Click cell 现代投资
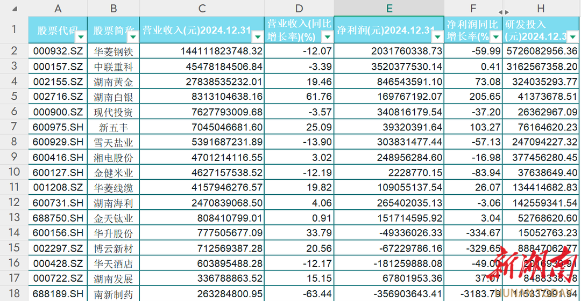581x301 pixels. tap(114, 112)
